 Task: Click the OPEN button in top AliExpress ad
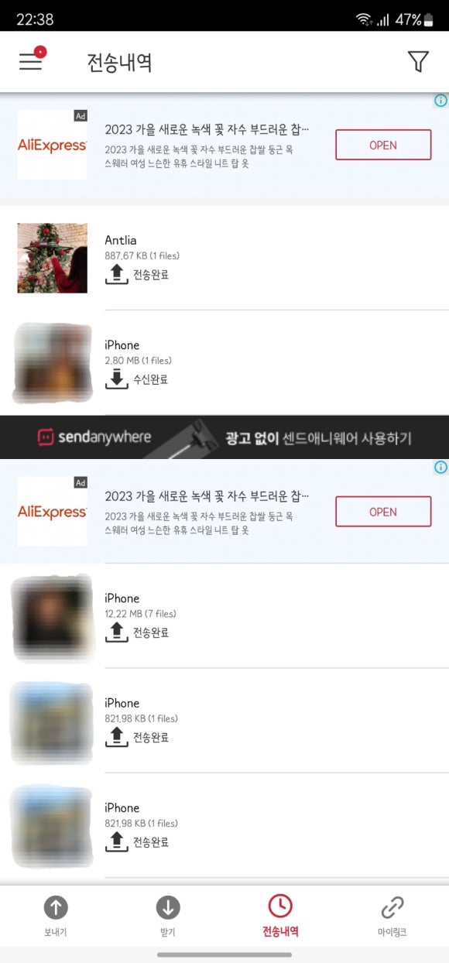pyautogui.click(x=383, y=145)
